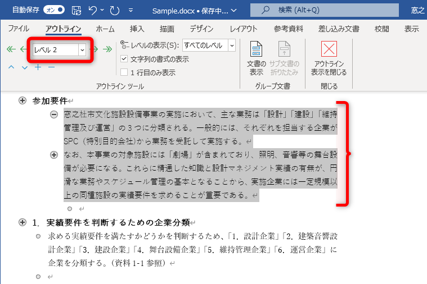
Task: Click the search box (Alt+Q)
Action: [325, 10]
